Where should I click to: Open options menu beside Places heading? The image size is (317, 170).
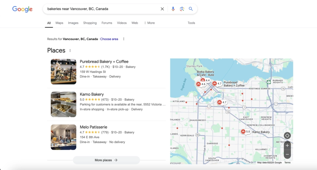[x=70, y=51]
